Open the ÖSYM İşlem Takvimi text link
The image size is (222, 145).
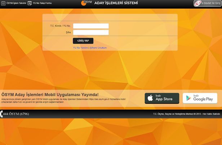pos(16,3)
